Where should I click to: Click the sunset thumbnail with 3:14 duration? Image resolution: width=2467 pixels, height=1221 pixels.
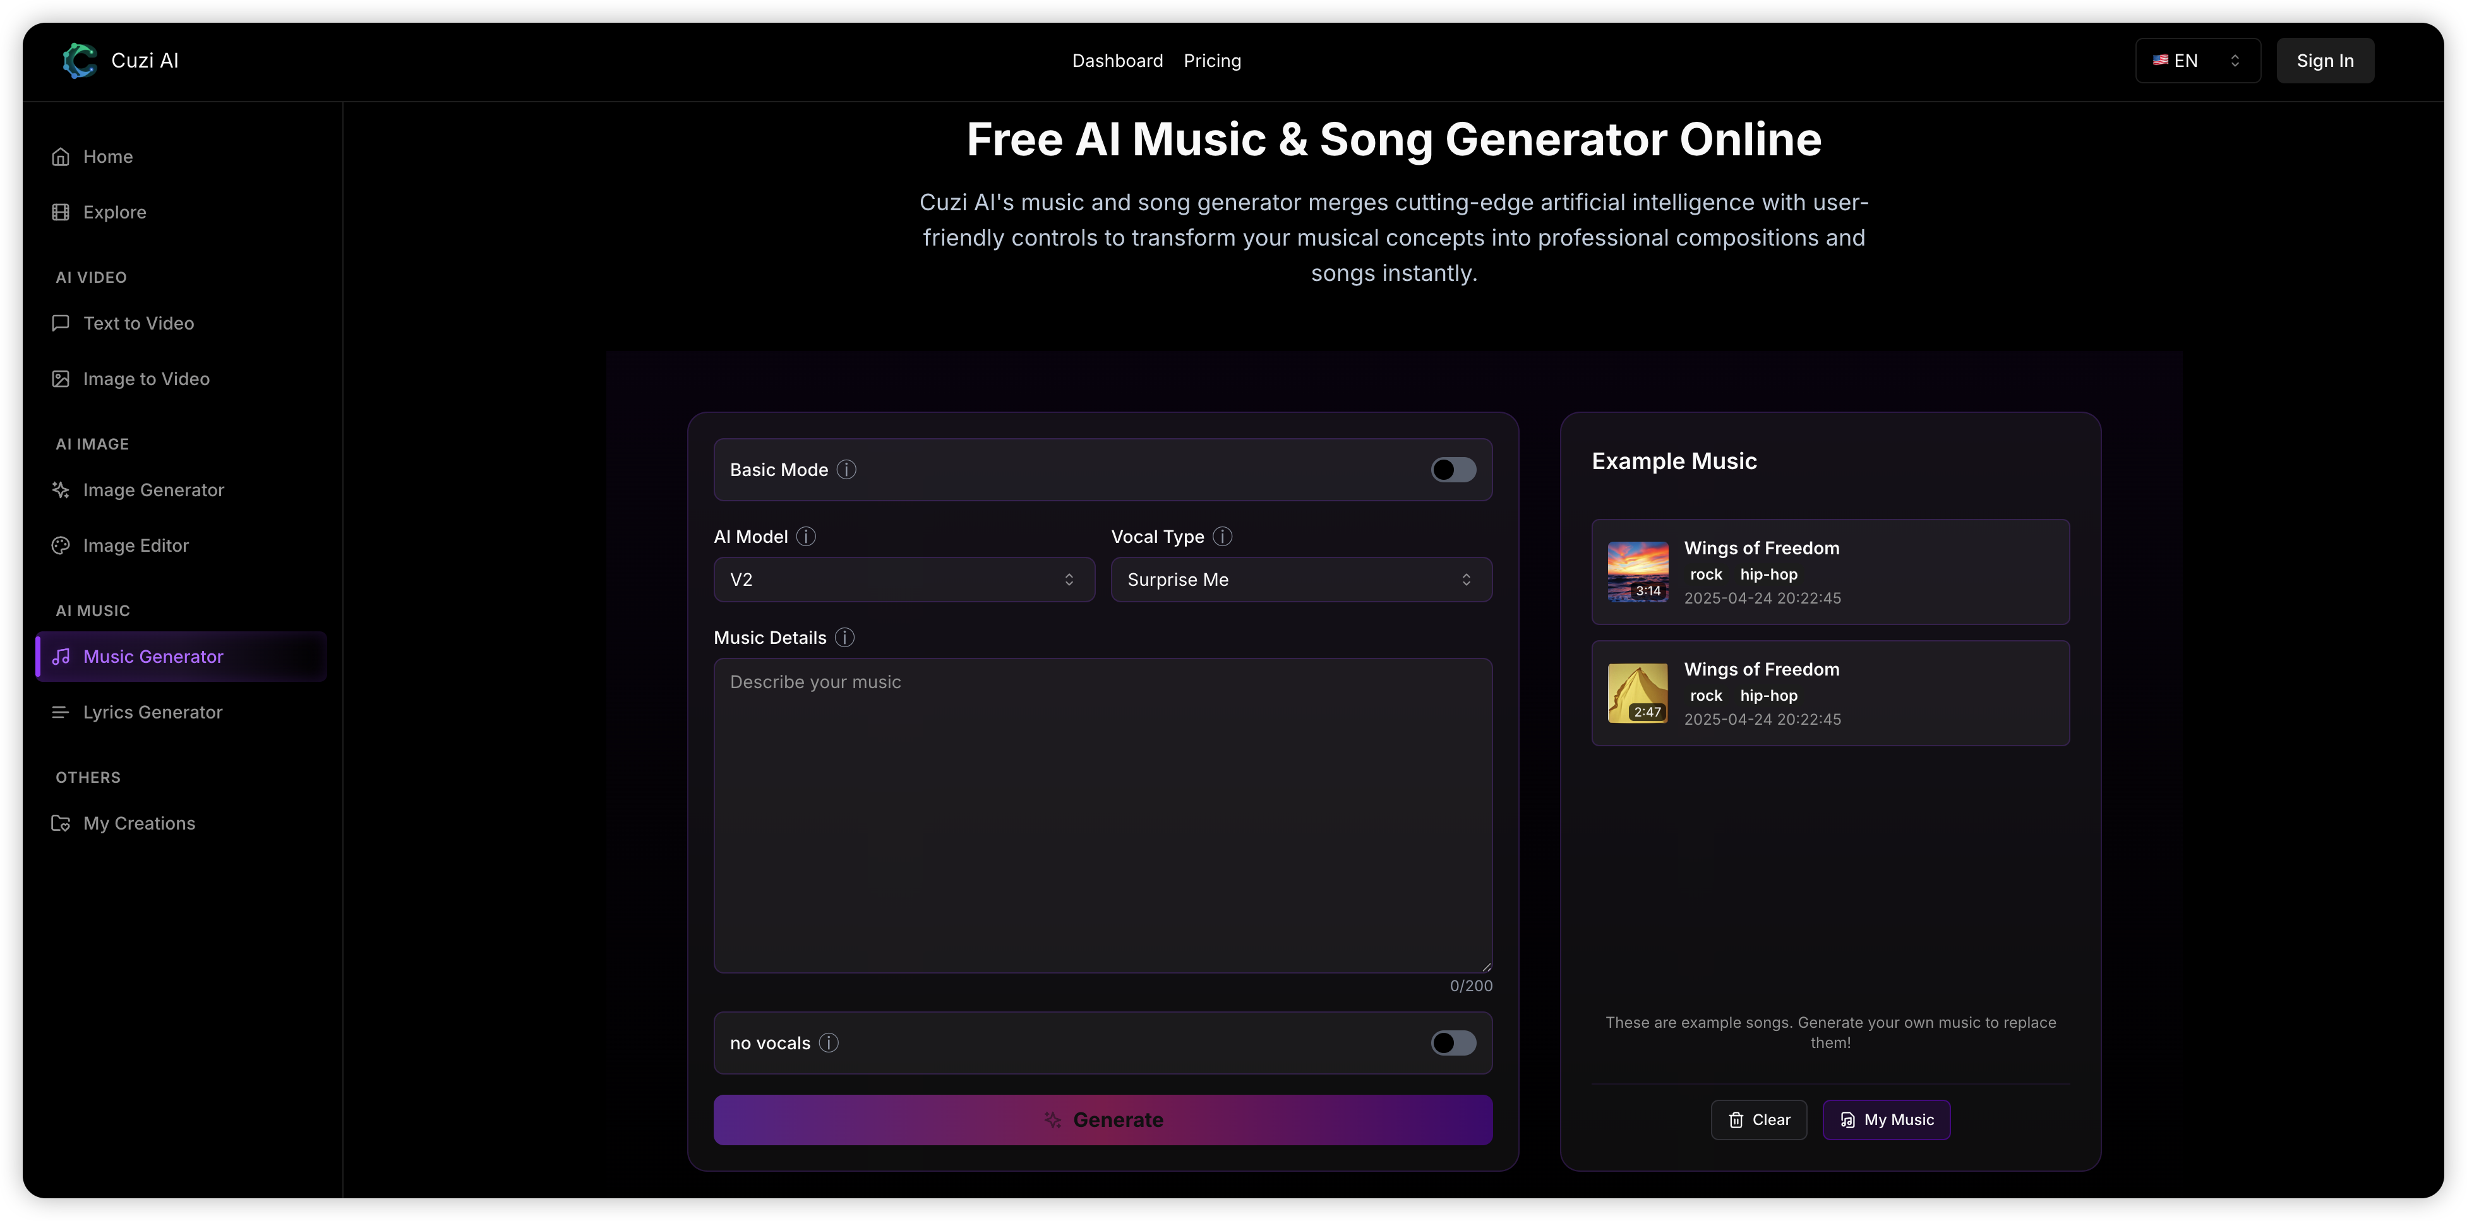point(1638,573)
